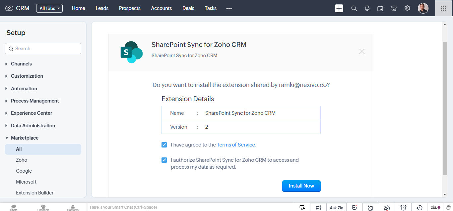Select All under Marketplace
Image resolution: width=453 pixels, height=211 pixels.
(43, 149)
